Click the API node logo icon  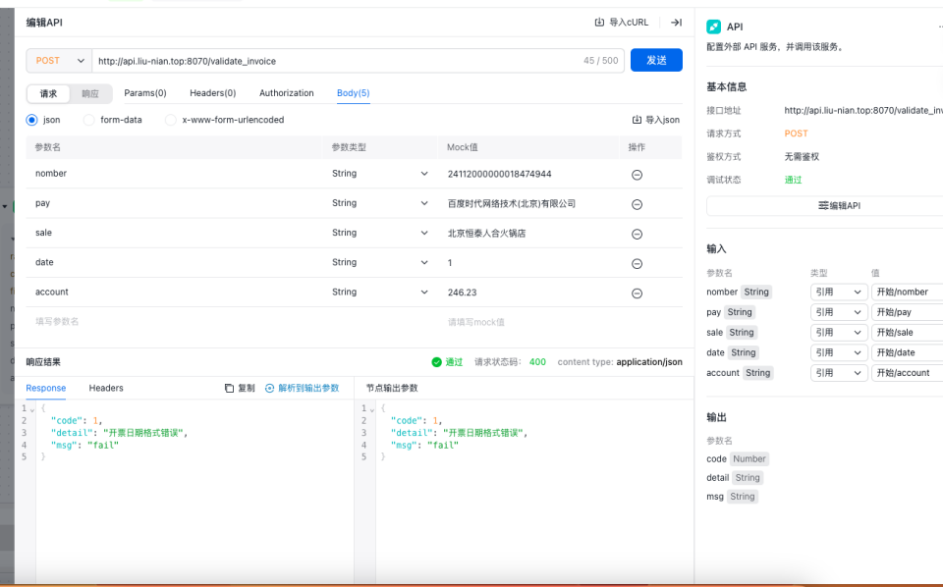(714, 27)
